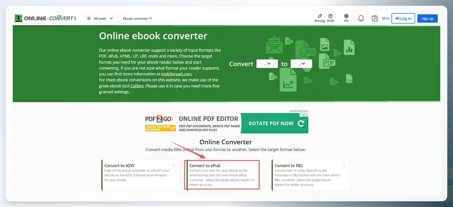Click the ROTATE PDF NOW ad button
Viewport: 453px width, 207px height.
(x=274, y=123)
